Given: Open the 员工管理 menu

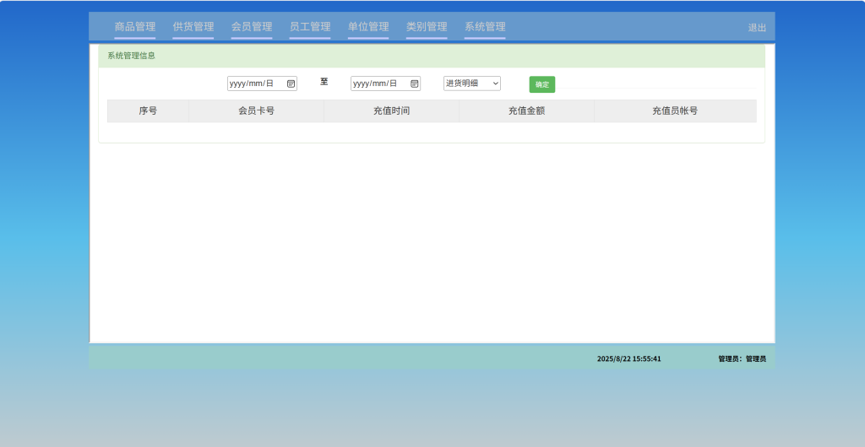Looking at the screenshot, I should [x=310, y=26].
